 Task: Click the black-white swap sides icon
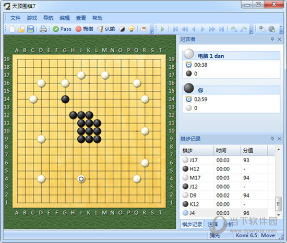pyautogui.click(x=122, y=29)
